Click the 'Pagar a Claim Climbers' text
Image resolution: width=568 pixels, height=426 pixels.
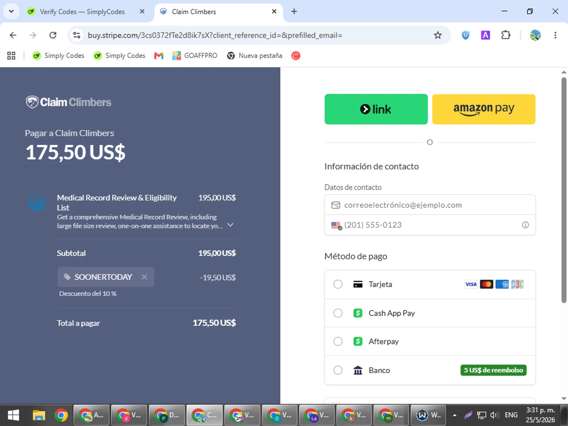coord(69,133)
